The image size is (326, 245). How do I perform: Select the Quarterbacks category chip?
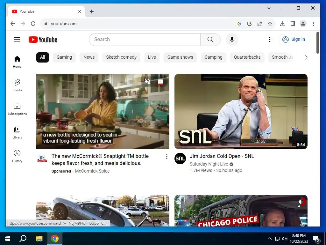click(247, 57)
